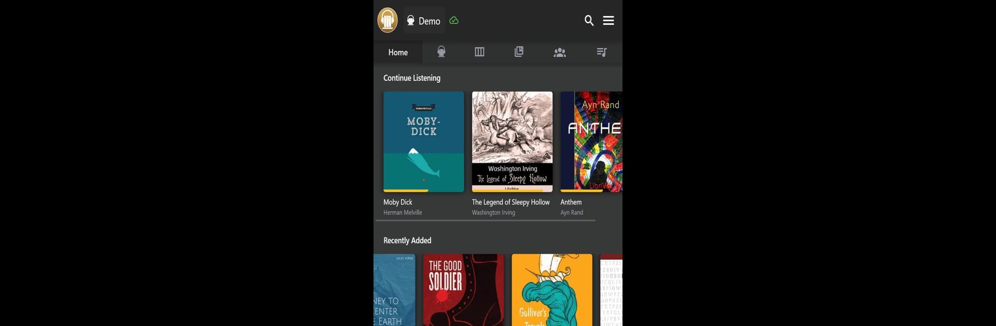Viewport: 996px width, 326px height.
Task: Click The Legend of Sleepy Hollow title
Action: coord(511,202)
